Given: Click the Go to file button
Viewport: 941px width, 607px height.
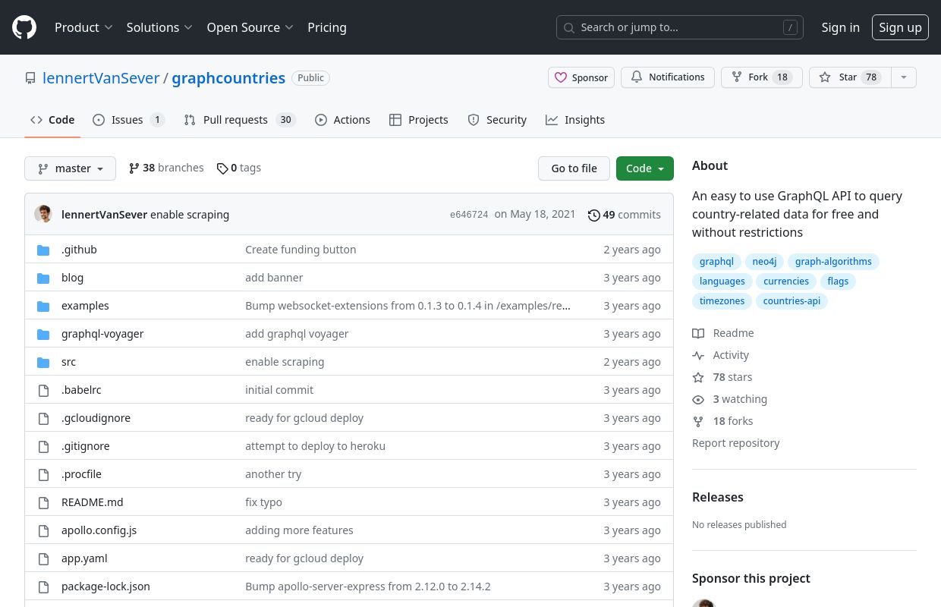Looking at the screenshot, I should pos(574,168).
